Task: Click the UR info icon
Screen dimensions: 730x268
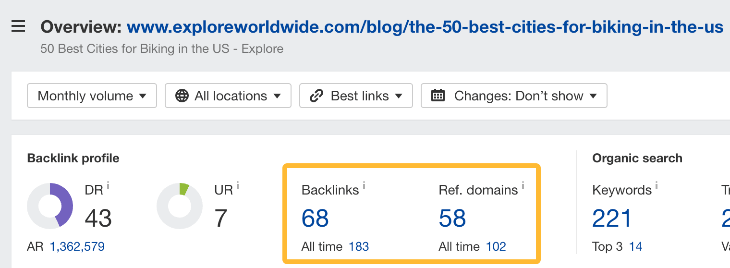Action: [x=238, y=185]
